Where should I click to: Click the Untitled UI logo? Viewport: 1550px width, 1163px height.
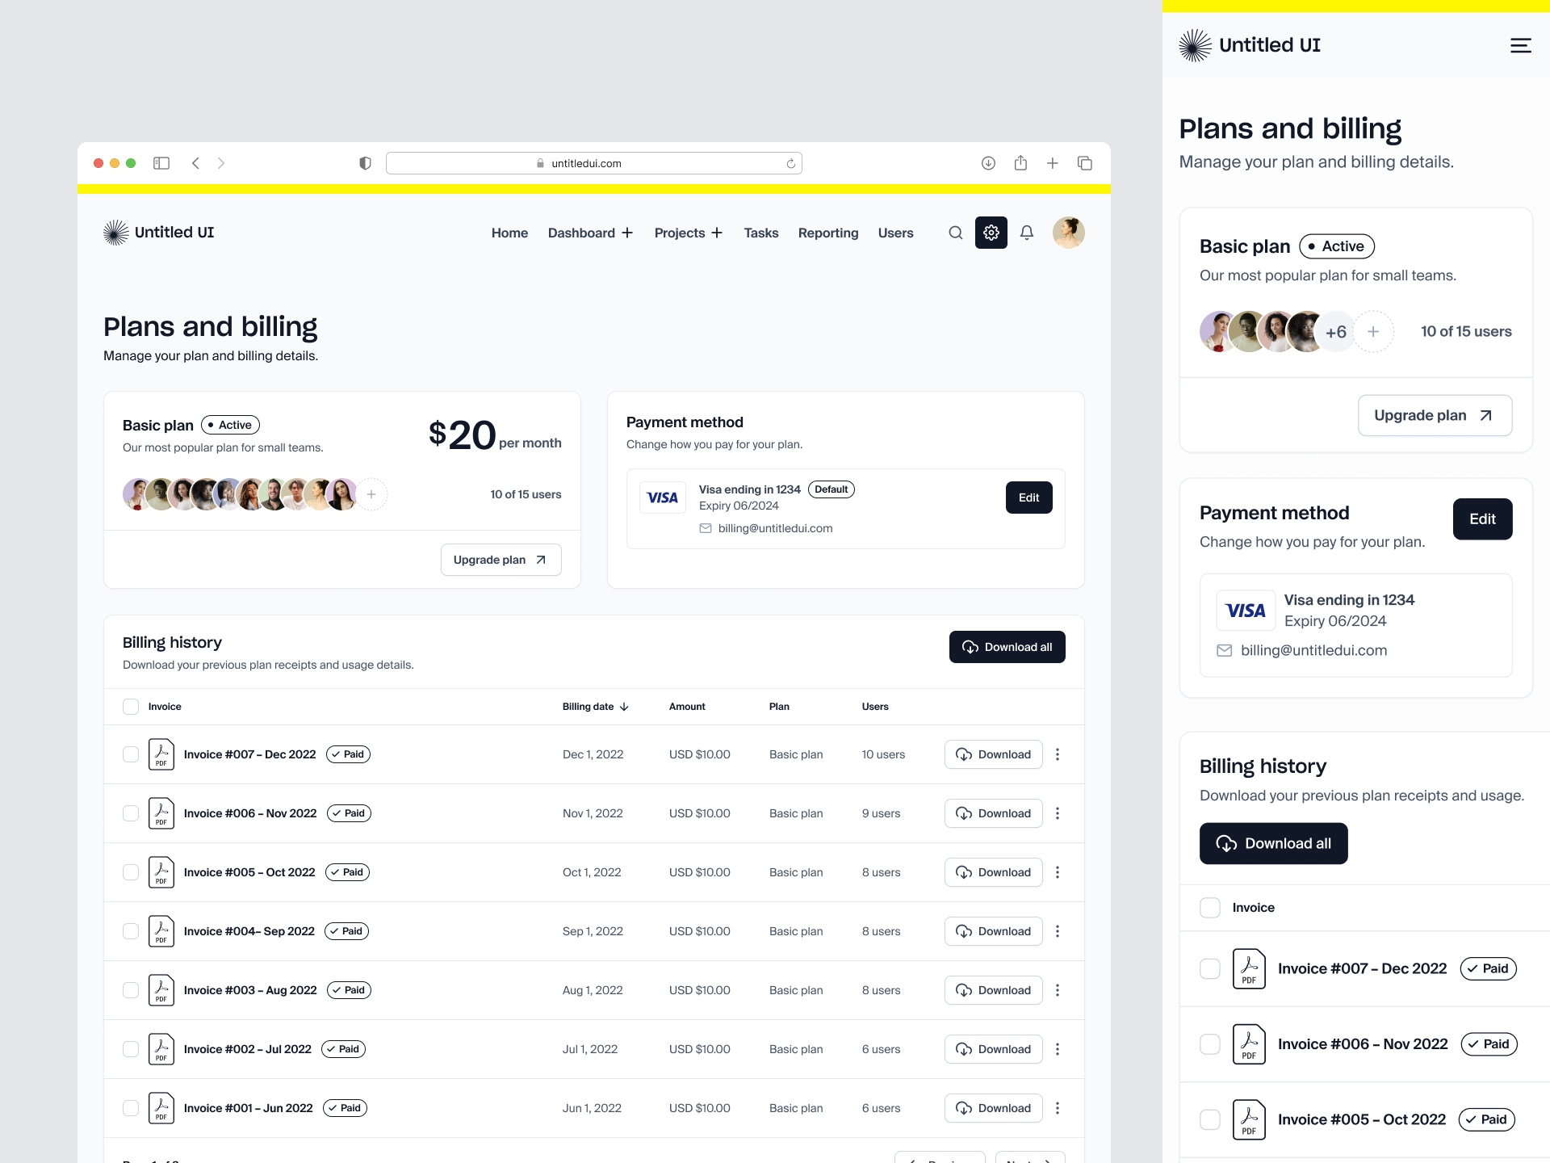(158, 232)
